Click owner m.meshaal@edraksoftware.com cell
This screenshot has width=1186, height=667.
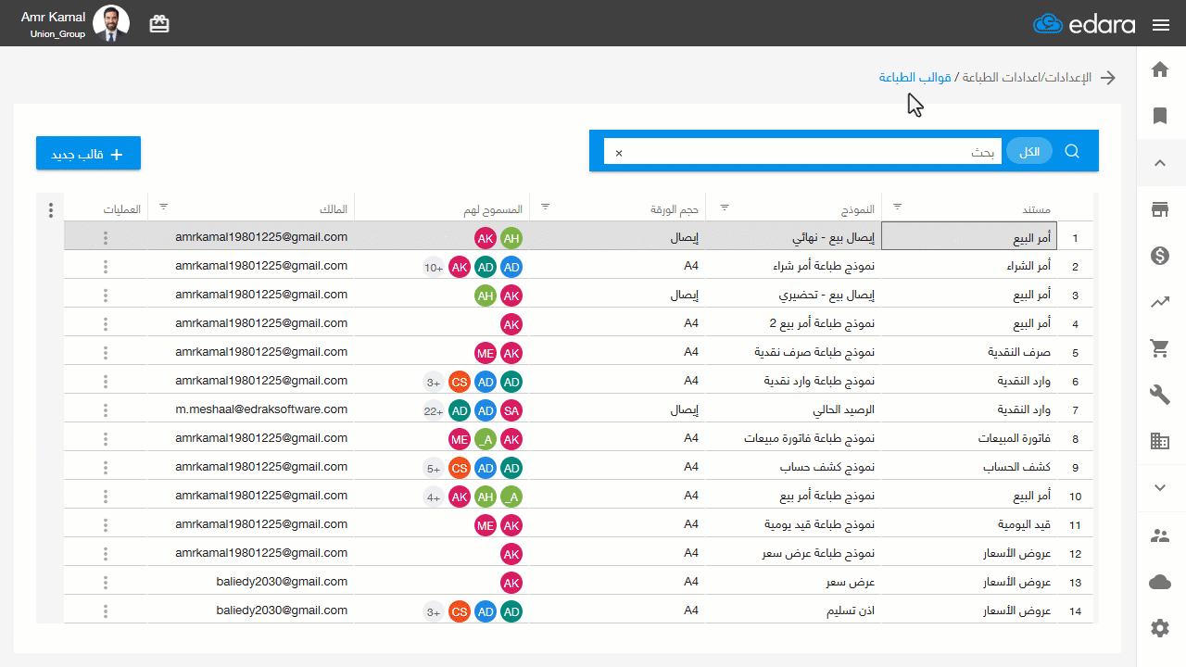pos(261,409)
